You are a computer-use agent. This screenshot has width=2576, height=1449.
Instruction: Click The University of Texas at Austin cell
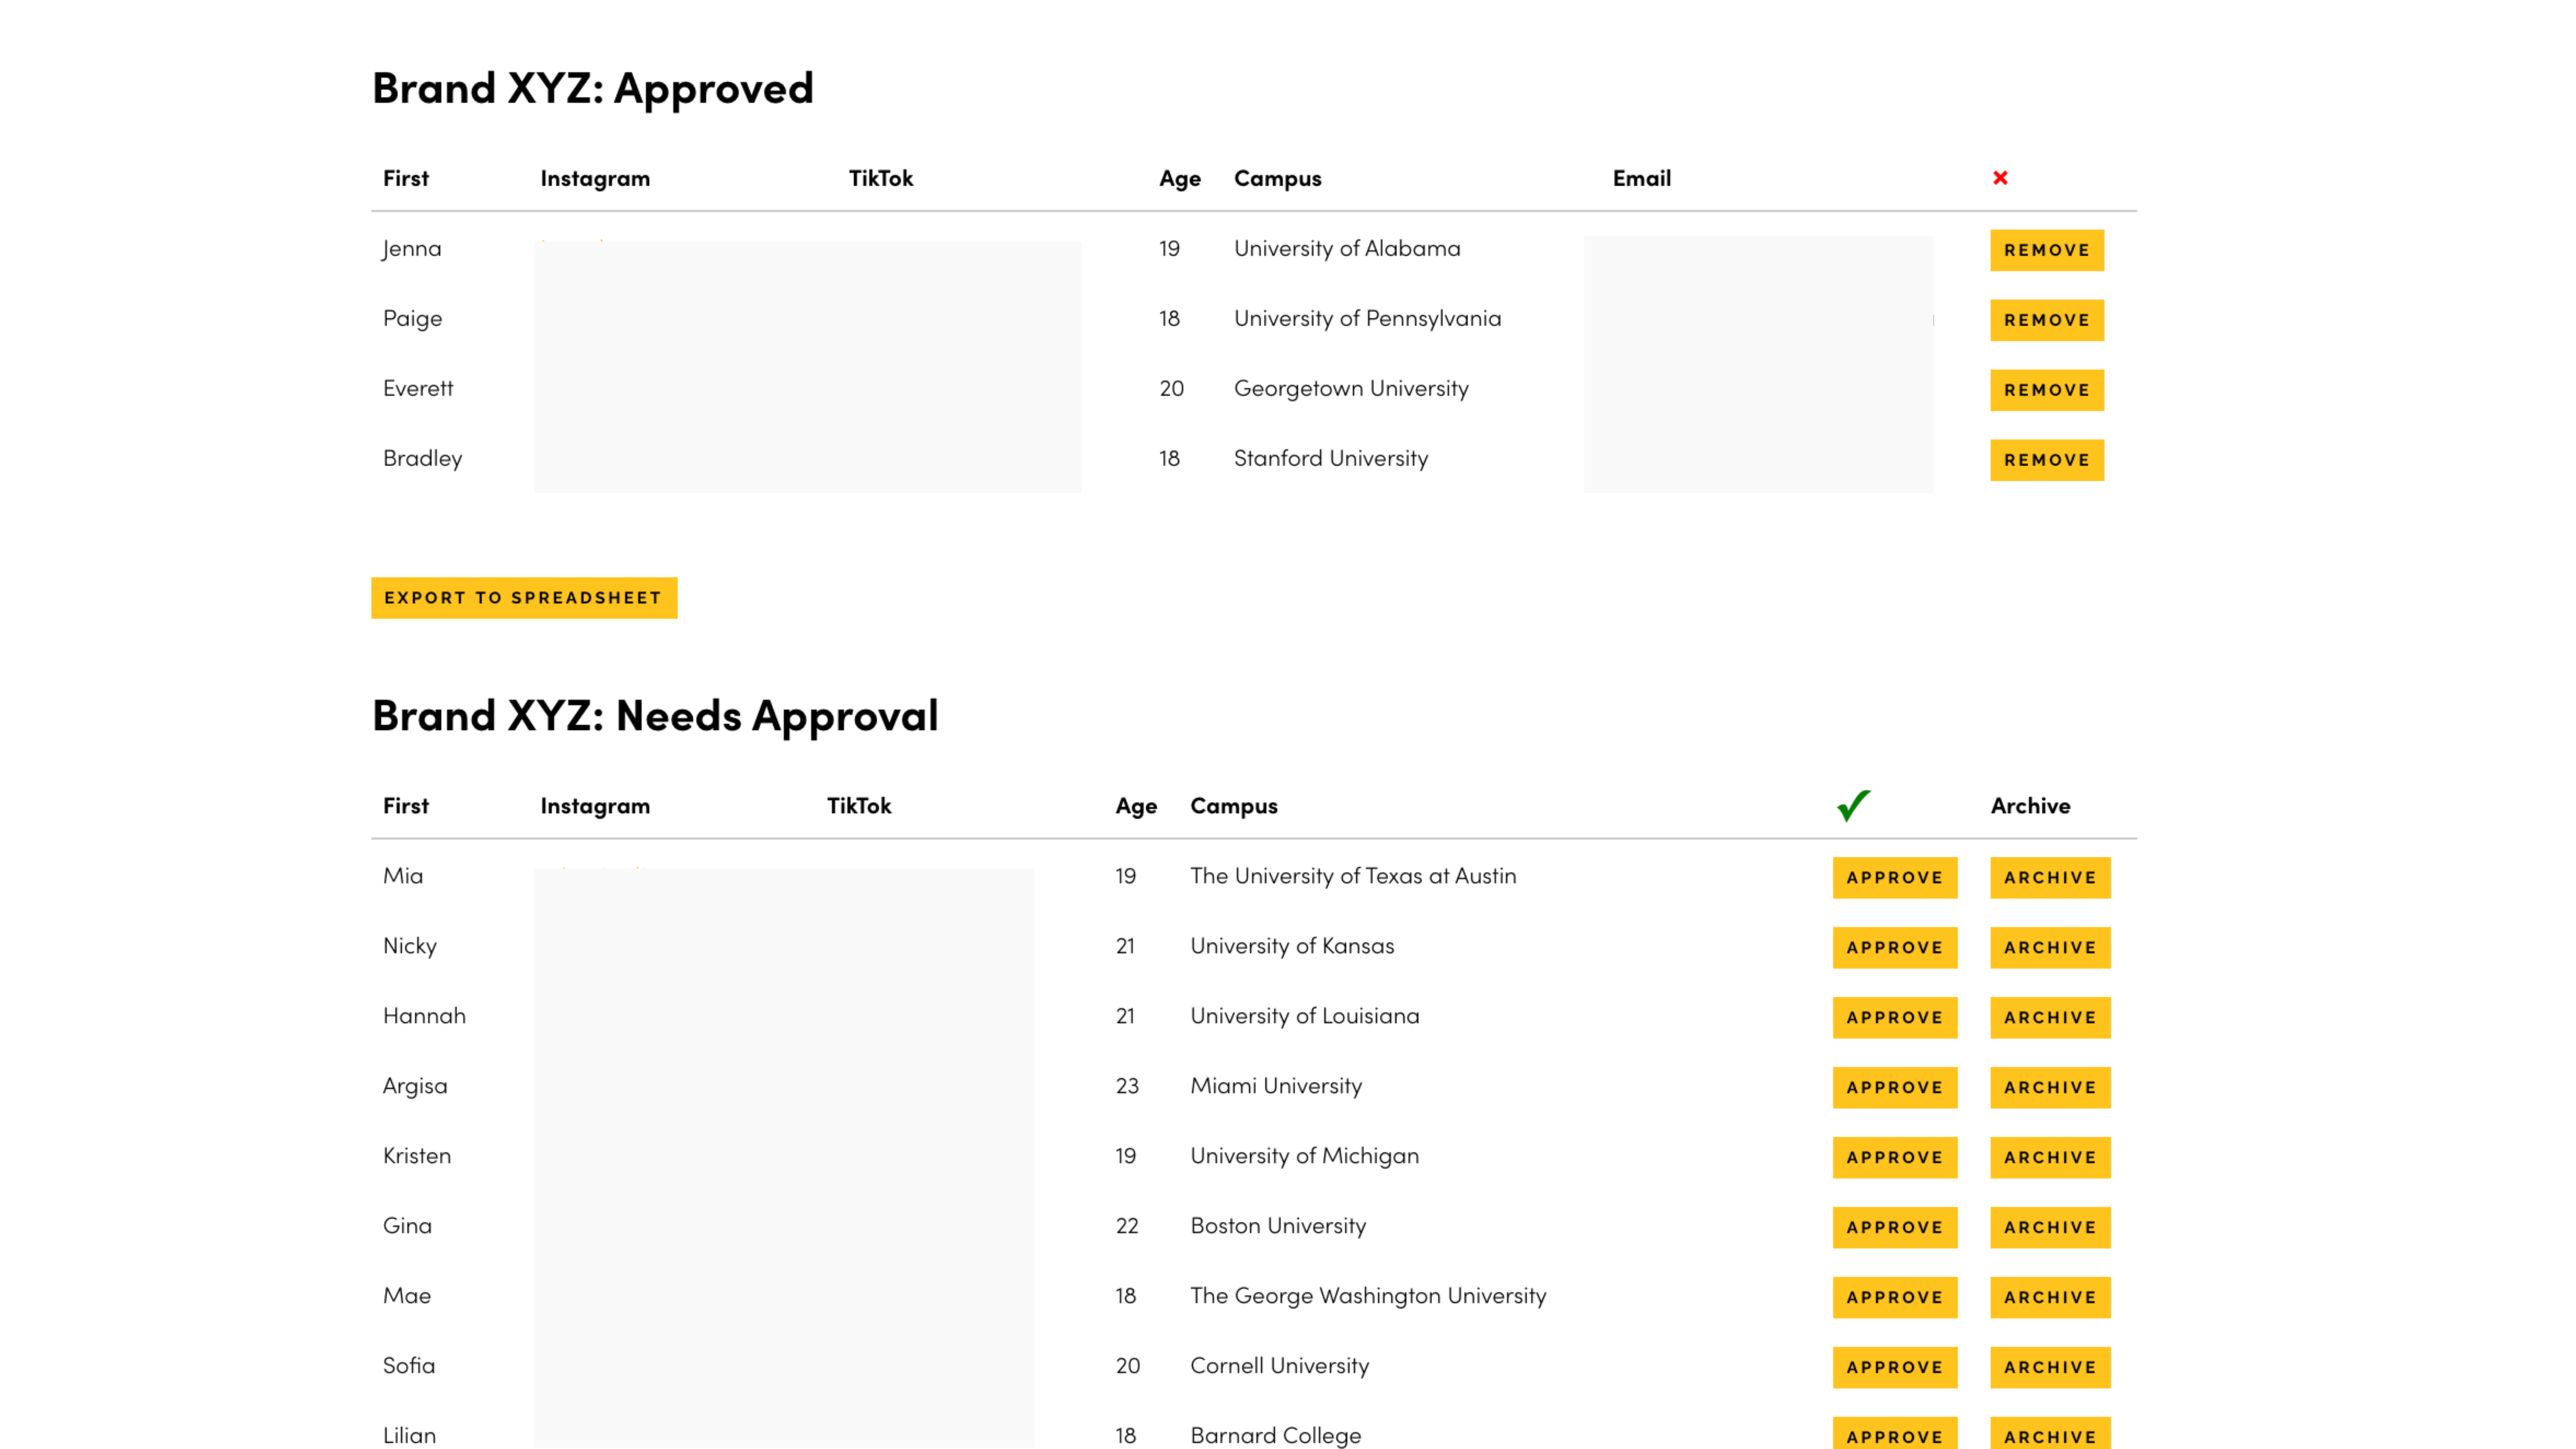[1353, 876]
